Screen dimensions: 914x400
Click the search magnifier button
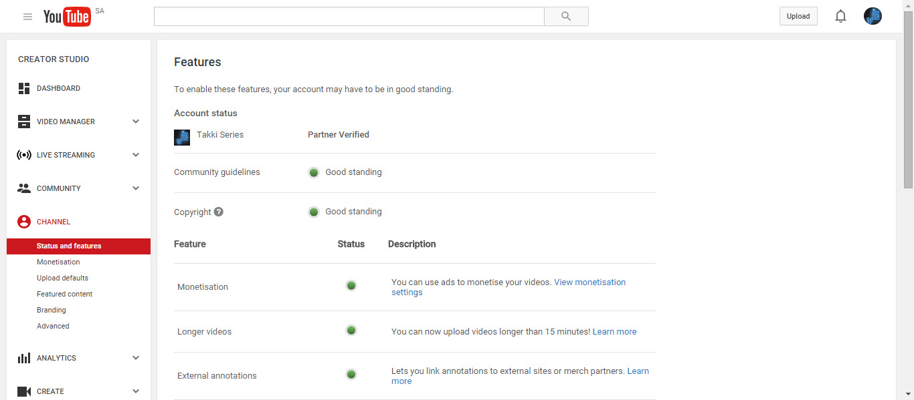pos(566,17)
